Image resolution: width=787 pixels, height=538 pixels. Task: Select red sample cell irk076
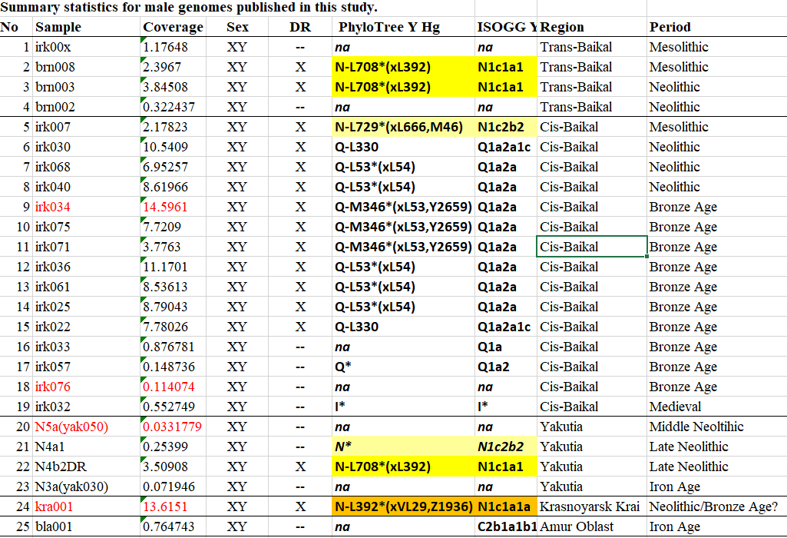coord(86,387)
